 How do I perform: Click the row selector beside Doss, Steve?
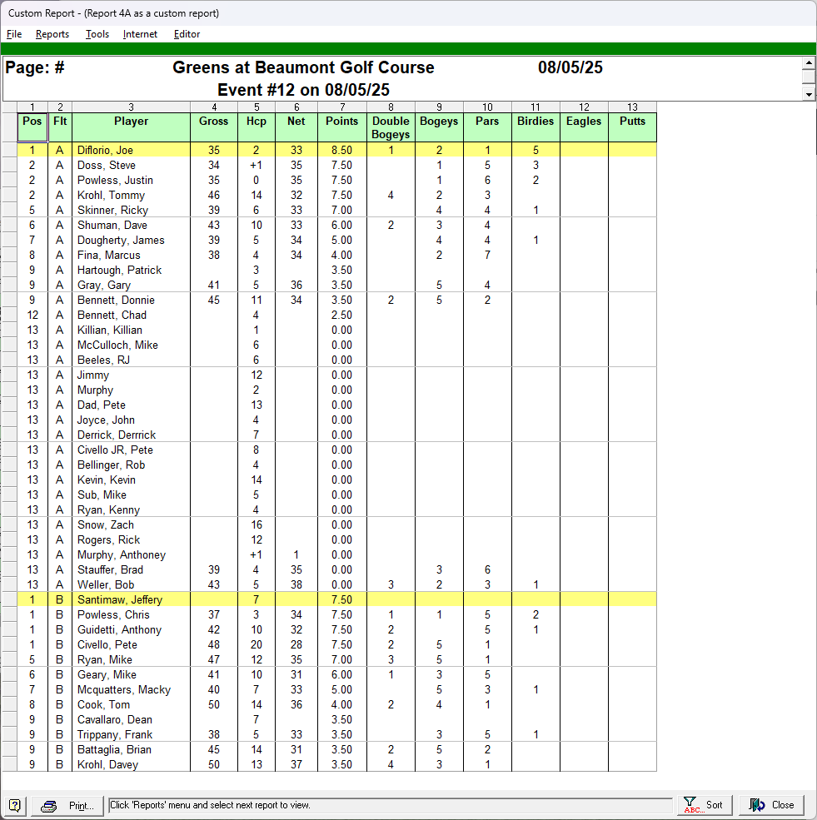pos(8,166)
